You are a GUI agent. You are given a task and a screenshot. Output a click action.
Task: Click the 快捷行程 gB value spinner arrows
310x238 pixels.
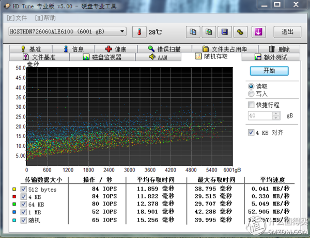click(x=277, y=116)
